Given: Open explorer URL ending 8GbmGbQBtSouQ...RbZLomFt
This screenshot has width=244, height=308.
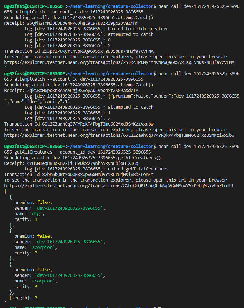Looking at the screenshot, I should point(119,186).
